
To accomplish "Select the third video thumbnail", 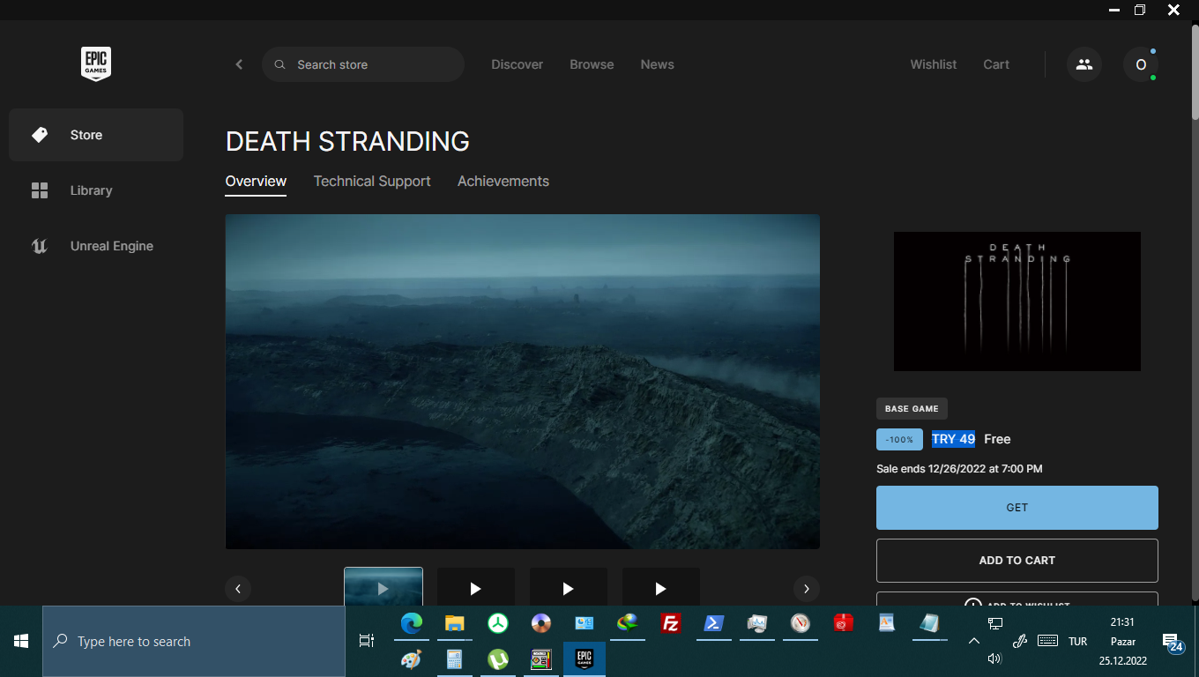I will 569,587.
